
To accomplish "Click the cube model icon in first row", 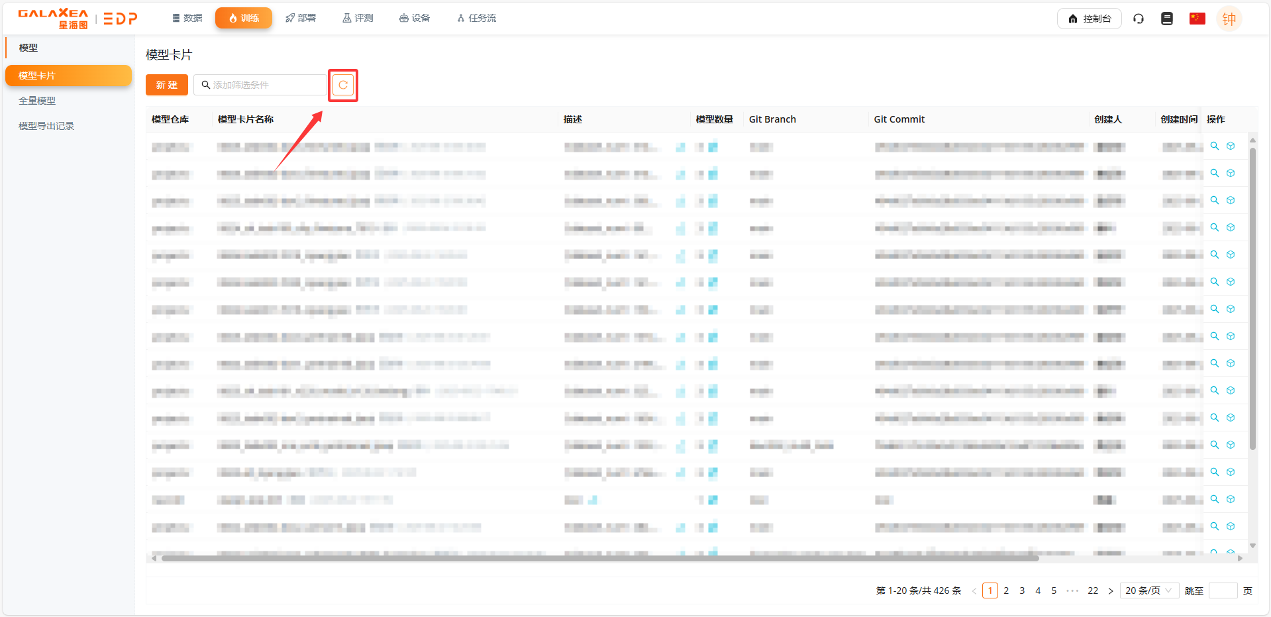I will click(x=1231, y=146).
